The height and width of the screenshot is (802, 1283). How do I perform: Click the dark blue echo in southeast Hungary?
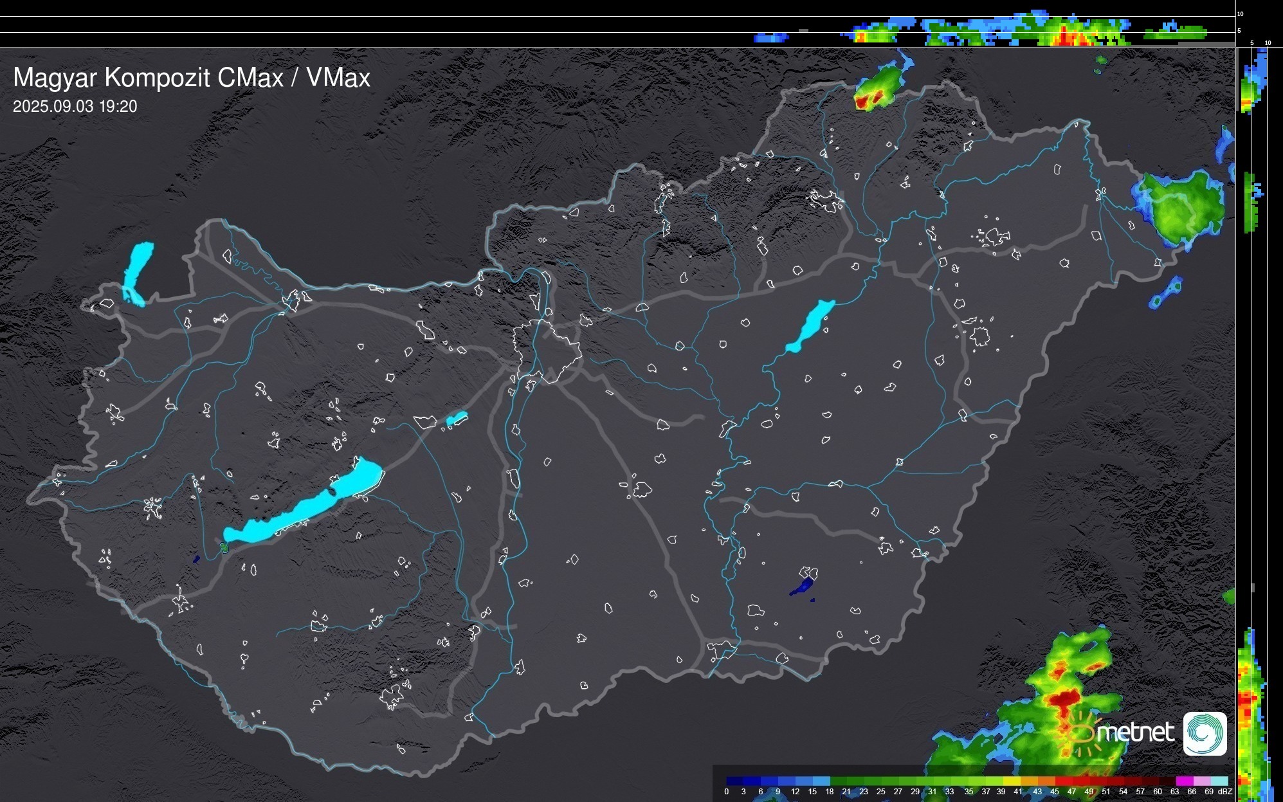(804, 586)
